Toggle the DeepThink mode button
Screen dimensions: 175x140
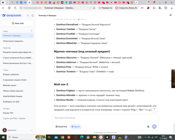click(x=61, y=127)
